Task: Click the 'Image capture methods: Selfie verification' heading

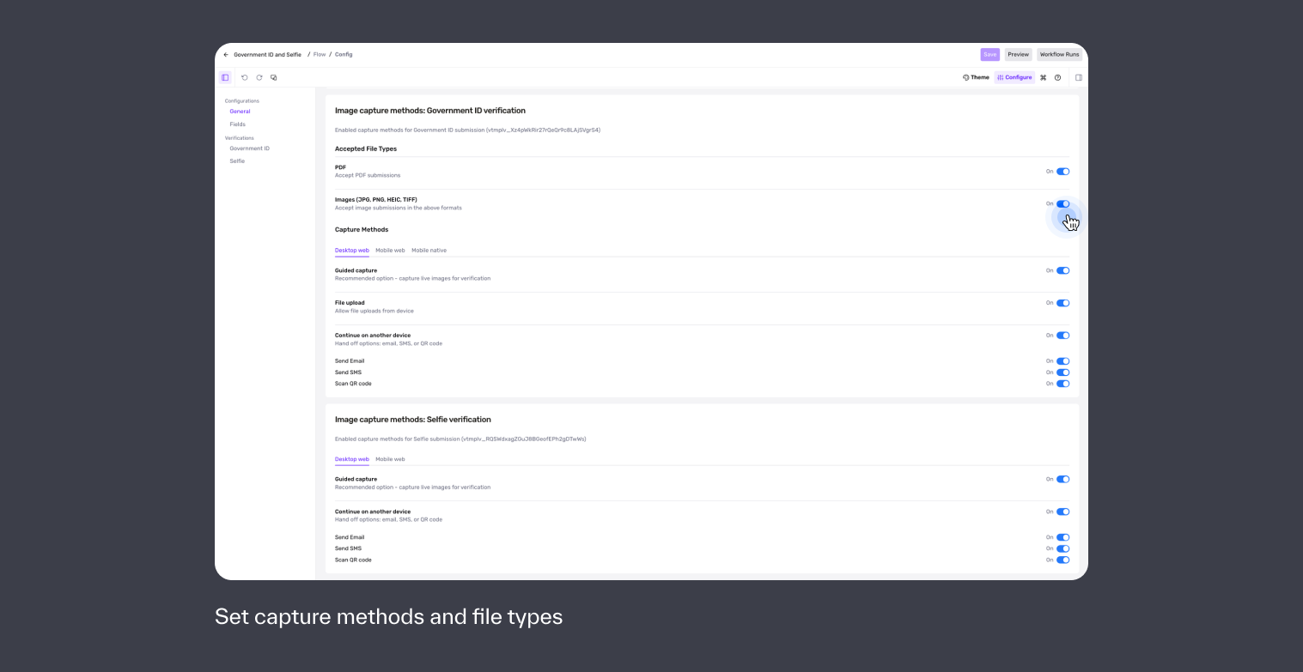Action: (x=413, y=420)
